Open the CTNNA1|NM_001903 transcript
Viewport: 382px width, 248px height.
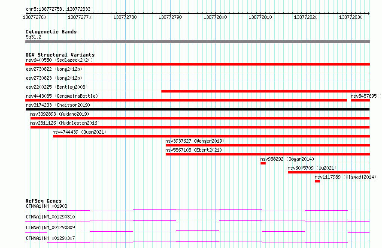pyautogui.click(x=46, y=206)
